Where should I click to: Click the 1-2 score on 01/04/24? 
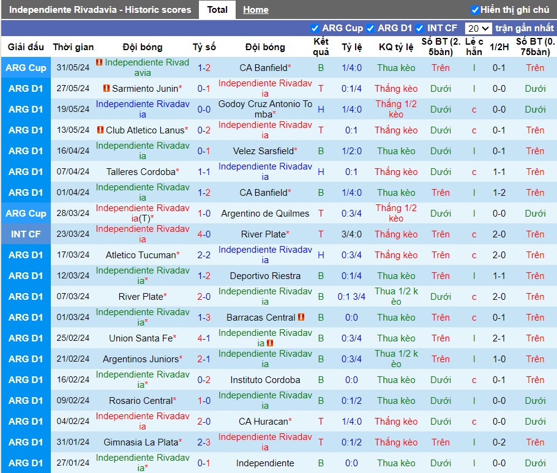[204, 193]
